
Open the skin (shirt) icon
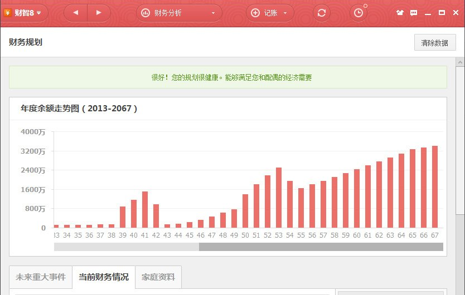tap(400, 12)
